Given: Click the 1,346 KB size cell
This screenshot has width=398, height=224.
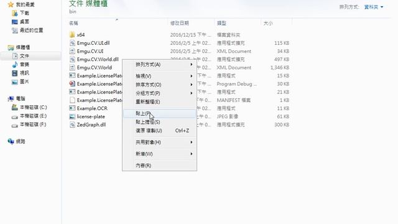Looking at the screenshot, I should pos(280,68).
